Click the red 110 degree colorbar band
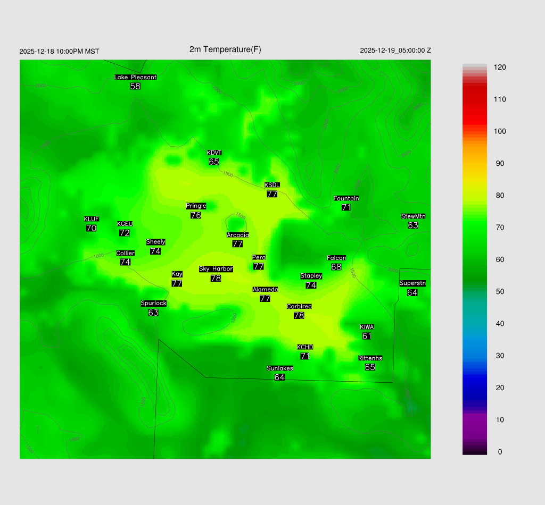 [475, 99]
